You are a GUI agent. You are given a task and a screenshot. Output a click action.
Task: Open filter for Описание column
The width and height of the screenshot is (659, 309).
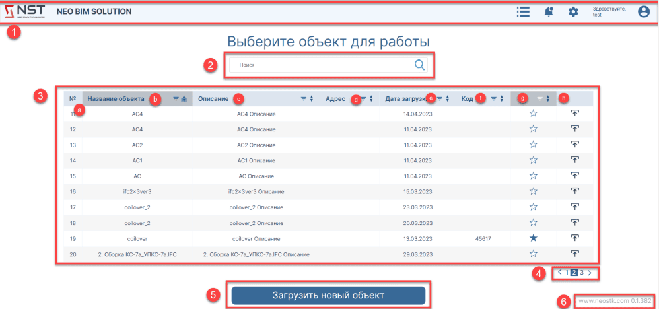click(304, 99)
